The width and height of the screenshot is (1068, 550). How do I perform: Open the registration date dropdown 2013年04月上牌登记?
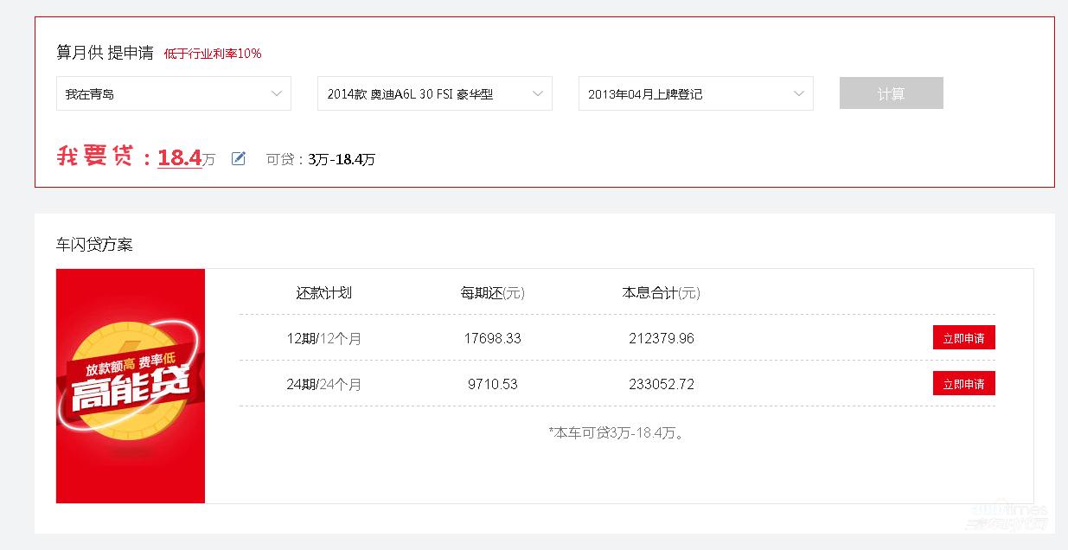click(696, 93)
